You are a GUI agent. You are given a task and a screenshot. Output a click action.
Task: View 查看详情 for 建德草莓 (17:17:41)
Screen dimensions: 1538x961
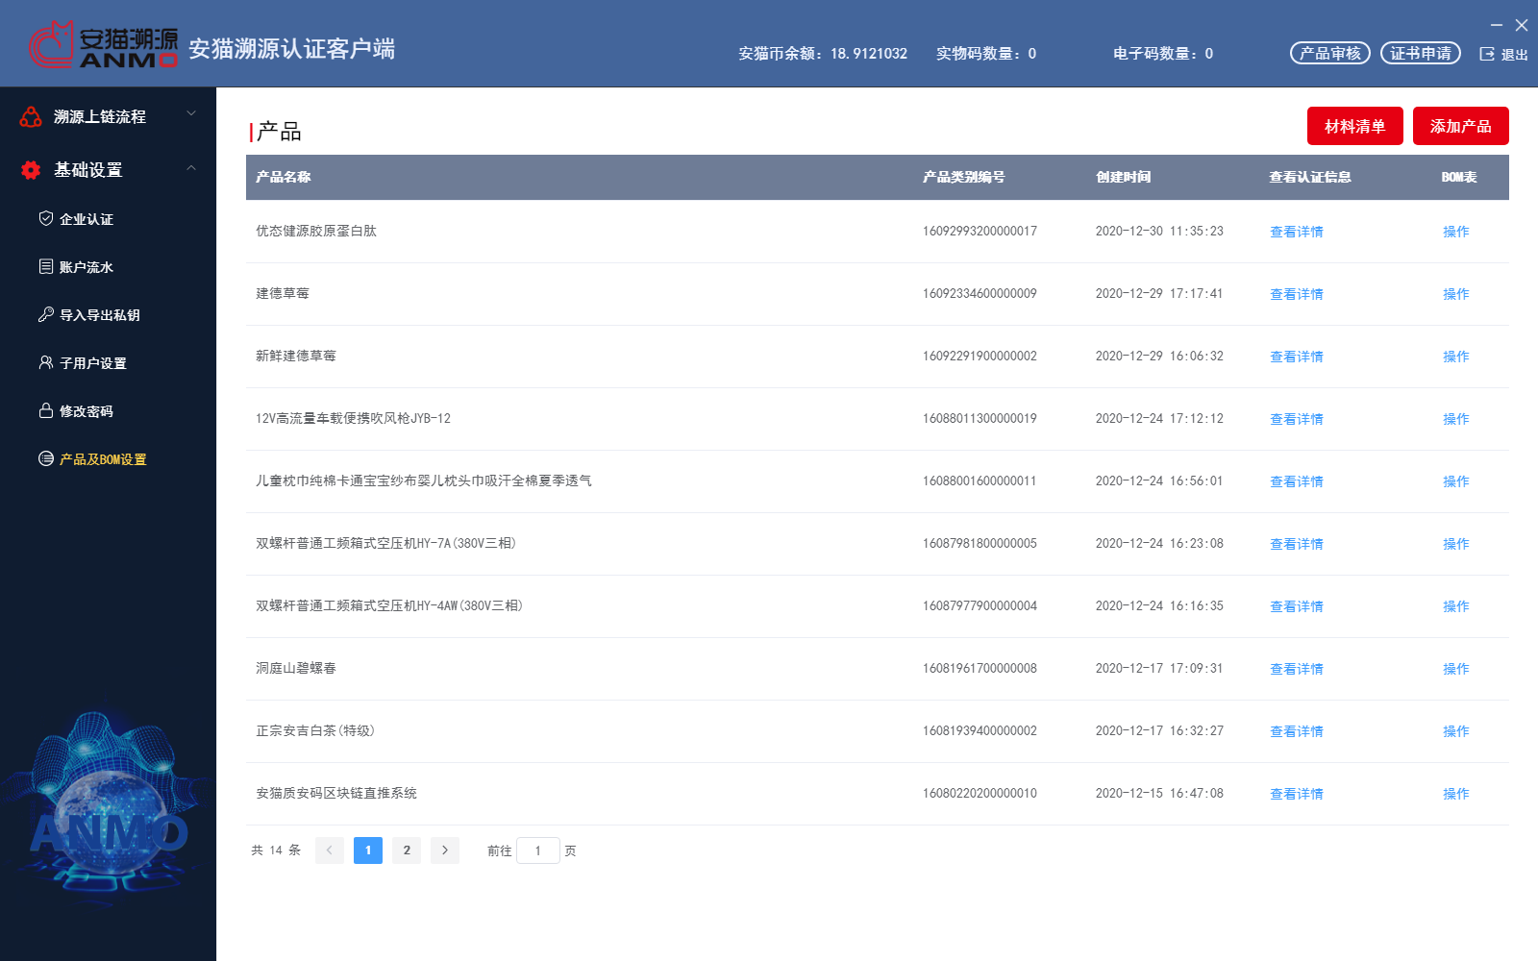pyautogui.click(x=1297, y=294)
